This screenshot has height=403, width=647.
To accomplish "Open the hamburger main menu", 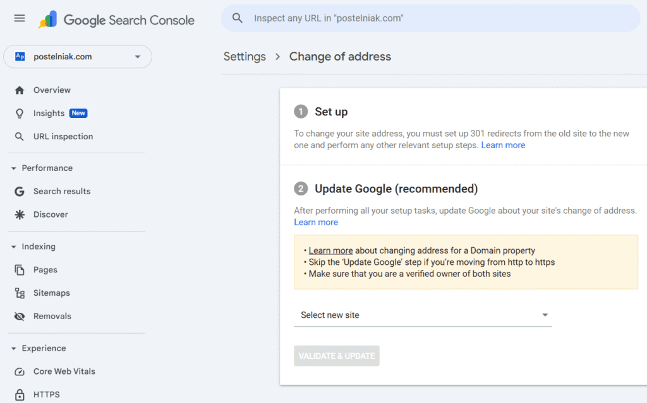I will pyautogui.click(x=20, y=18).
